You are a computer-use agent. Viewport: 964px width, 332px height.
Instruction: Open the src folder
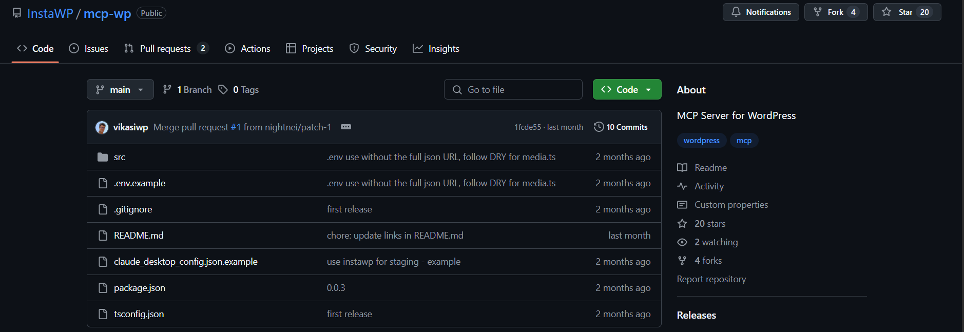tap(120, 157)
